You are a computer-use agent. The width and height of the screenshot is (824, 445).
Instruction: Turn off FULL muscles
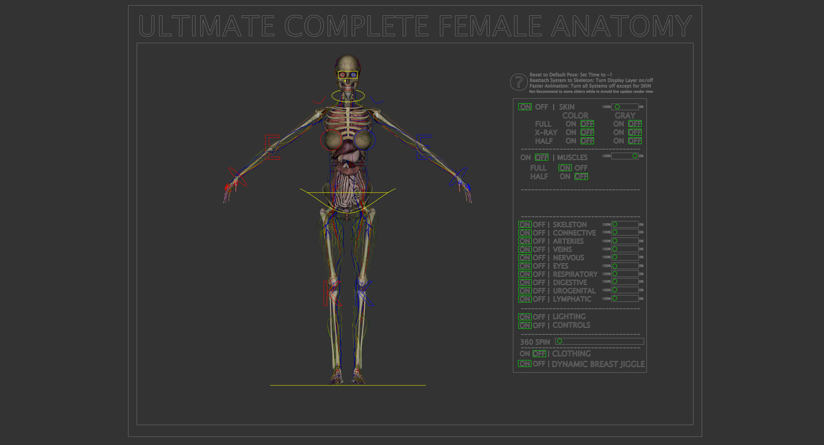coord(581,168)
